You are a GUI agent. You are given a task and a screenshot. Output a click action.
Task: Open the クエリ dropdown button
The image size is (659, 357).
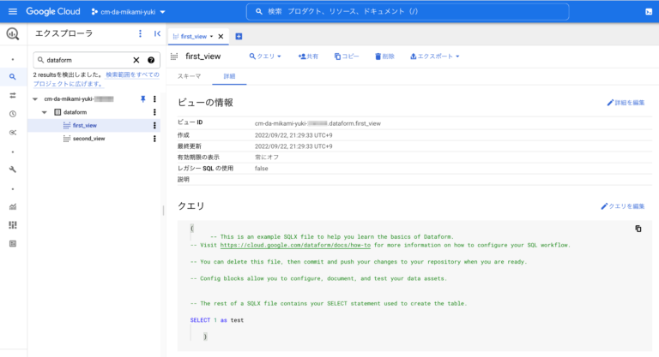(x=265, y=57)
